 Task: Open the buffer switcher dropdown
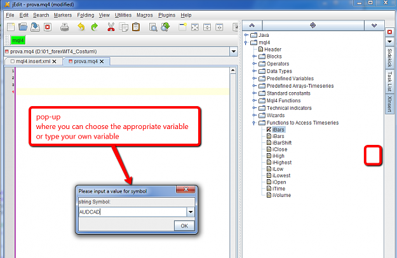(234, 51)
